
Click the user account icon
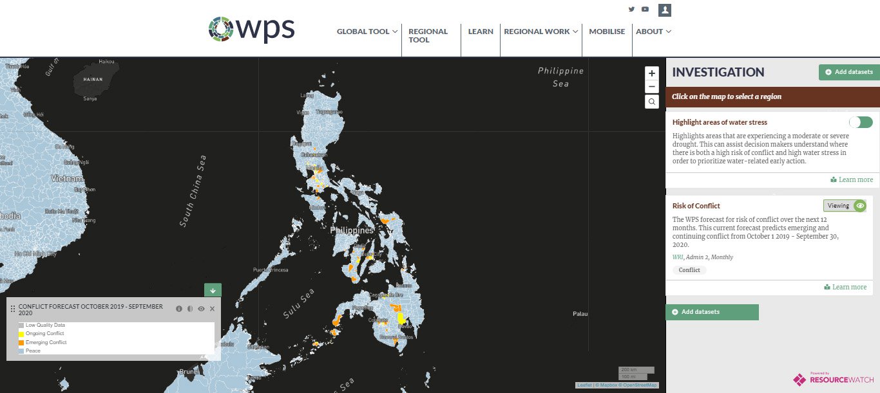pos(664,9)
